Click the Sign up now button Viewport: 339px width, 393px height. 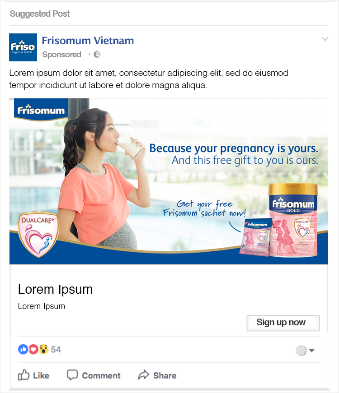[x=283, y=323]
